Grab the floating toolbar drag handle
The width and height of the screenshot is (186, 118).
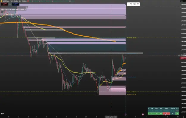(128, 4)
